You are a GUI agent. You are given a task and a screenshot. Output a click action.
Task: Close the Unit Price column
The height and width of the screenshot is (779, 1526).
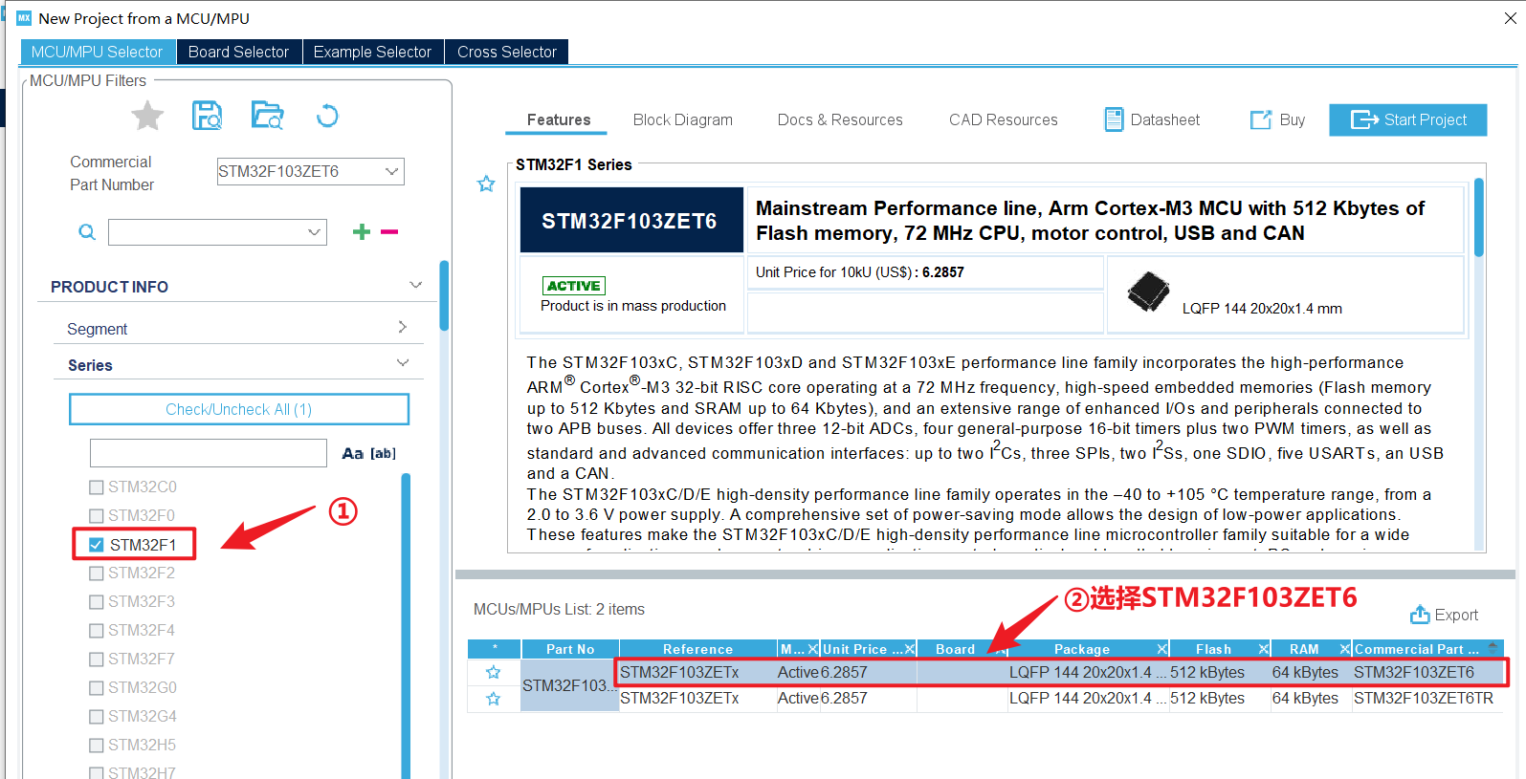pos(910,649)
